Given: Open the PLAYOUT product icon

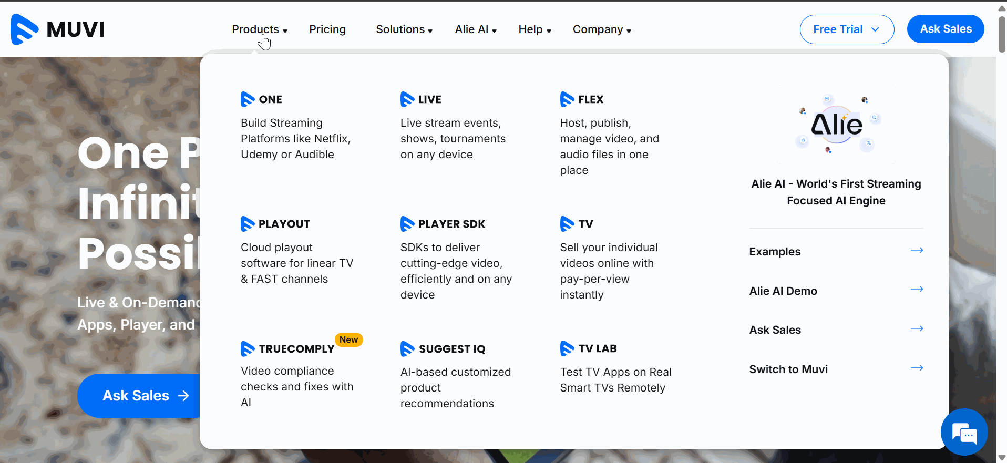Looking at the screenshot, I should point(248,224).
